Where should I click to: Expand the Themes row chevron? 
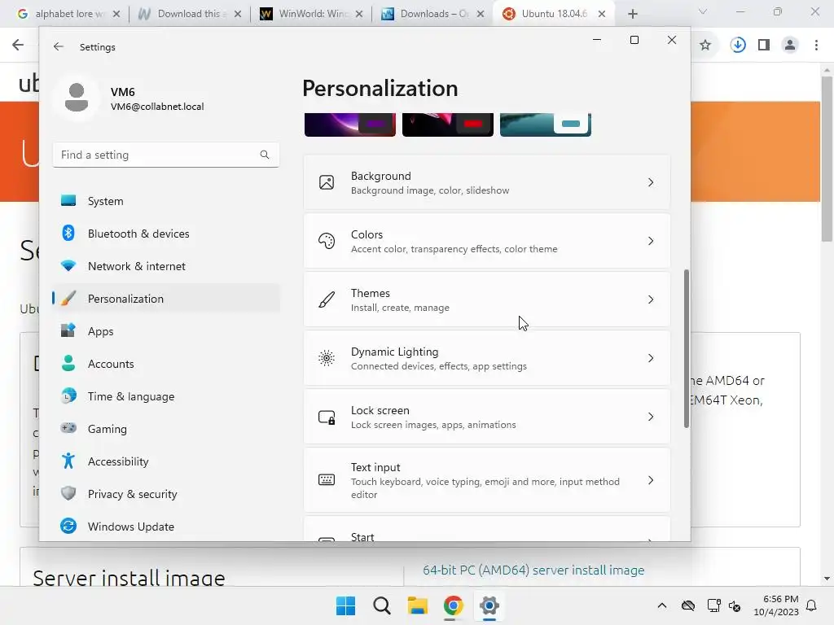pyautogui.click(x=651, y=299)
